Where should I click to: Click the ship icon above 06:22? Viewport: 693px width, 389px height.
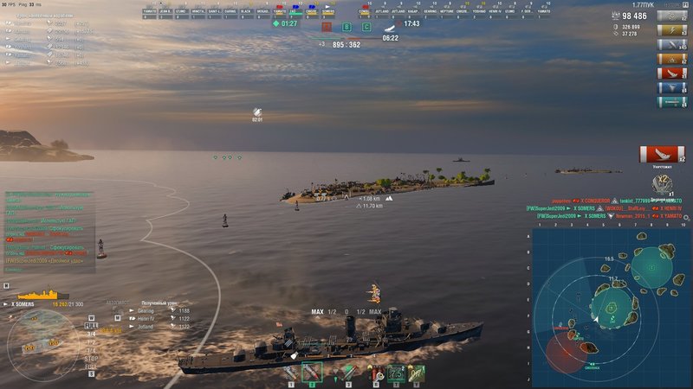pyautogui.click(x=389, y=29)
